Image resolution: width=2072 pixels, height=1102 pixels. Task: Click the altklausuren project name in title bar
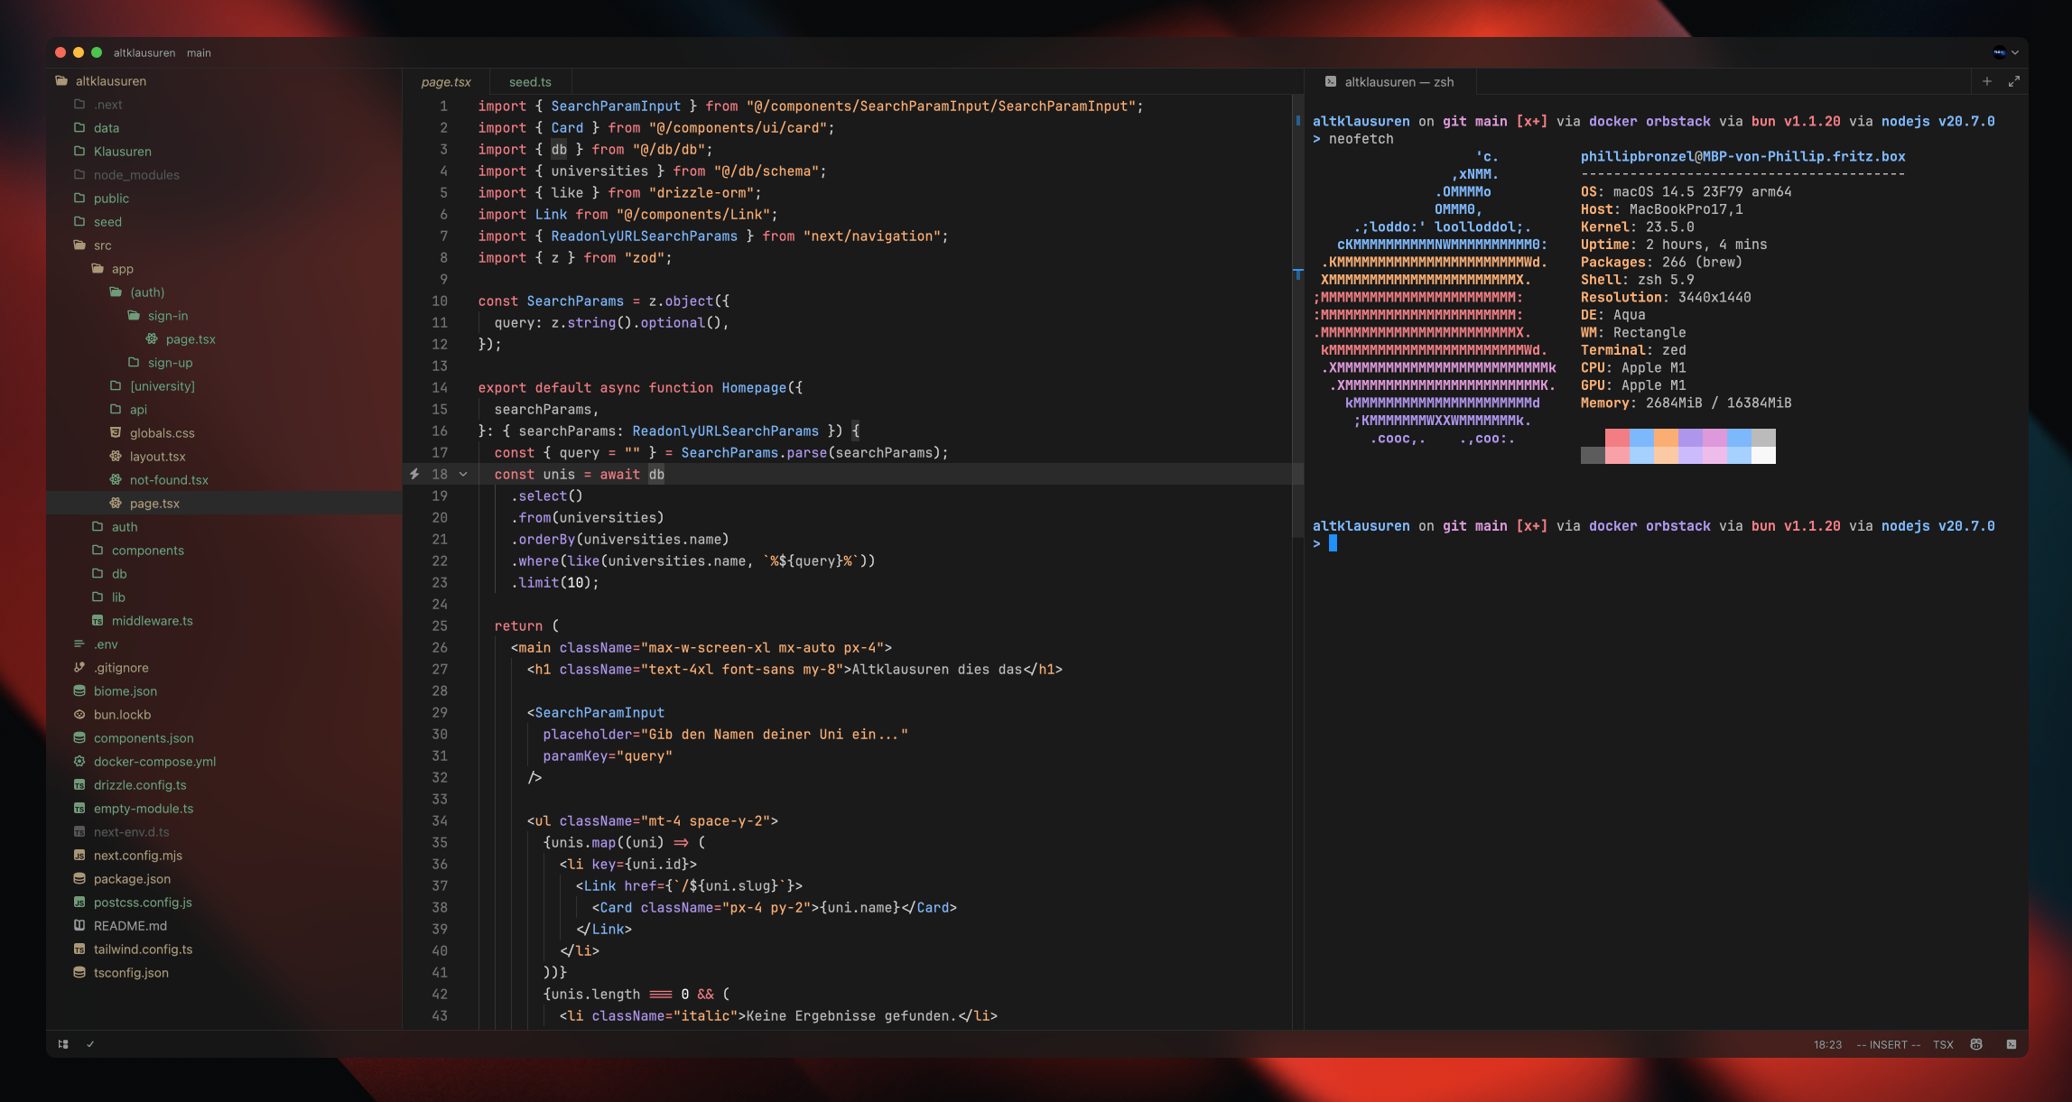(x=144, y=52)
